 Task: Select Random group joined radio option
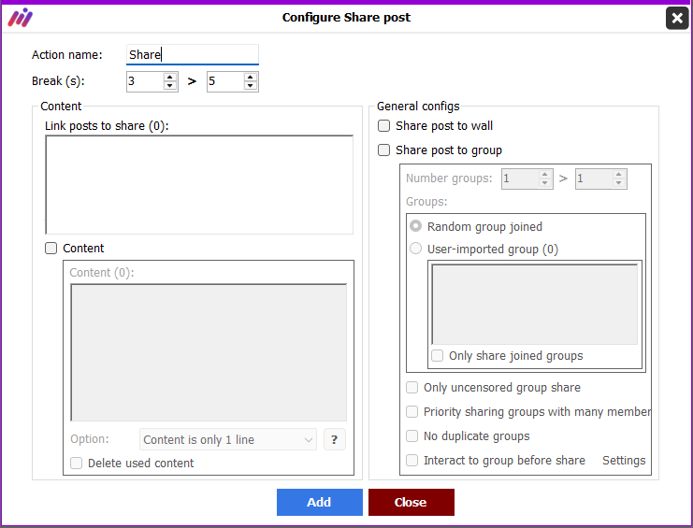(415, 226)
